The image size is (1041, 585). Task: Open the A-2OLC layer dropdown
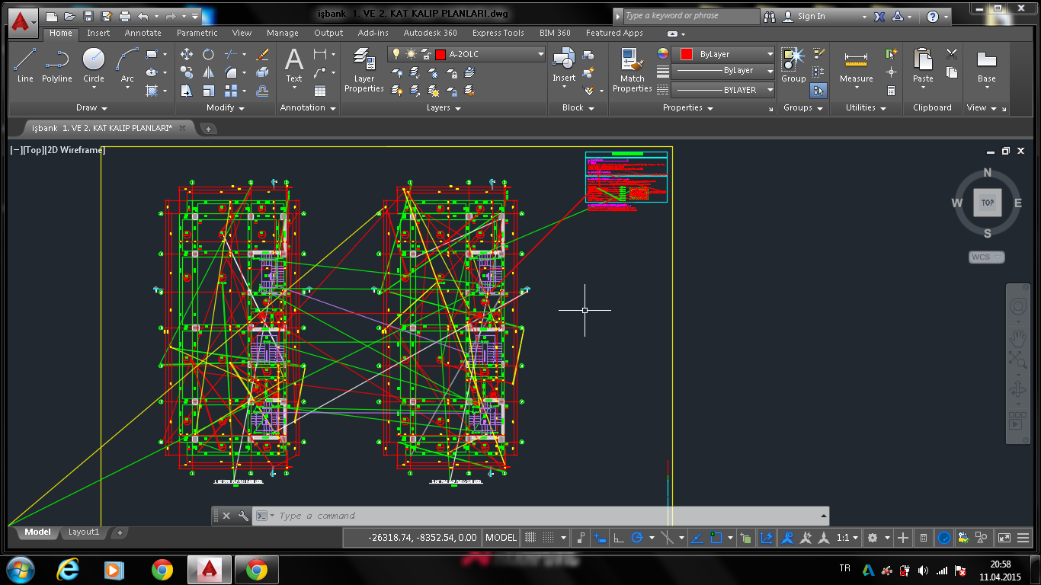click(x=541, y=54)
